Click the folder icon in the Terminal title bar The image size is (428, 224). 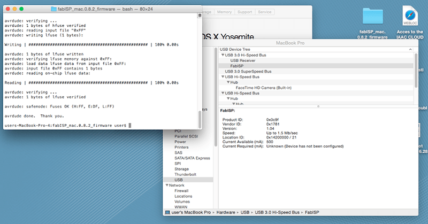54,9
